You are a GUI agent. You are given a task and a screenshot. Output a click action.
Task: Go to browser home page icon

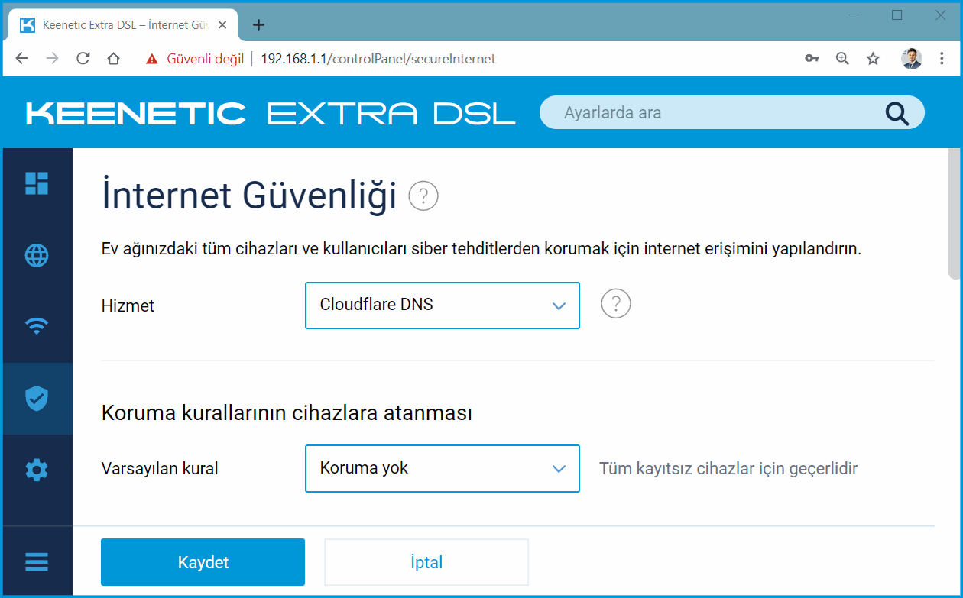[113, 59]
